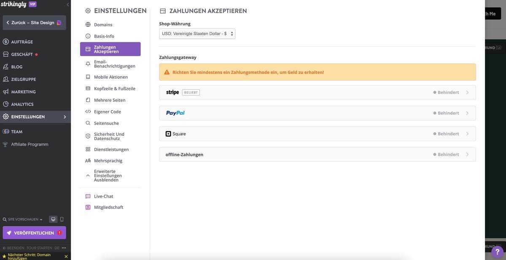
Task: Open the offline-Zahlungen settings row
Action: coord(316,154)
